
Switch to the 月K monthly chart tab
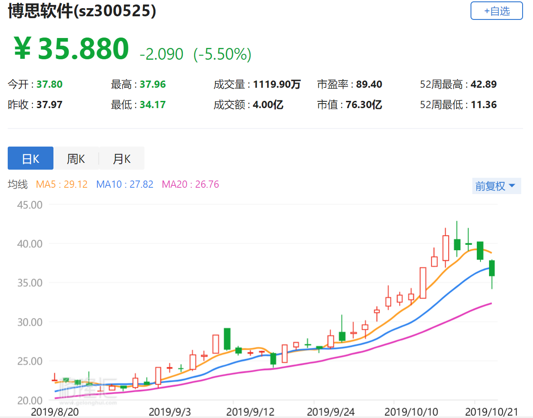(x=122, y=158)
